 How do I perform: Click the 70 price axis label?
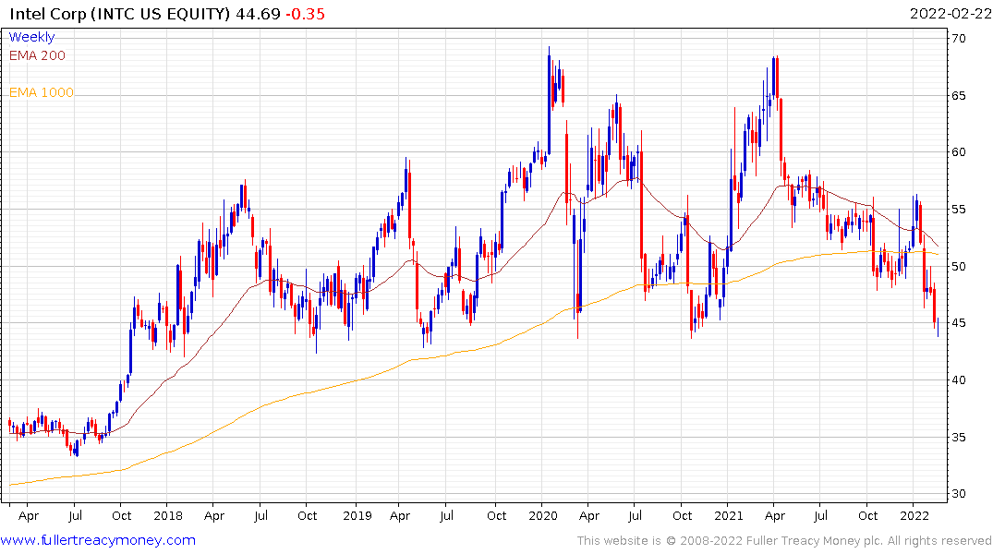tap(959, 39)
